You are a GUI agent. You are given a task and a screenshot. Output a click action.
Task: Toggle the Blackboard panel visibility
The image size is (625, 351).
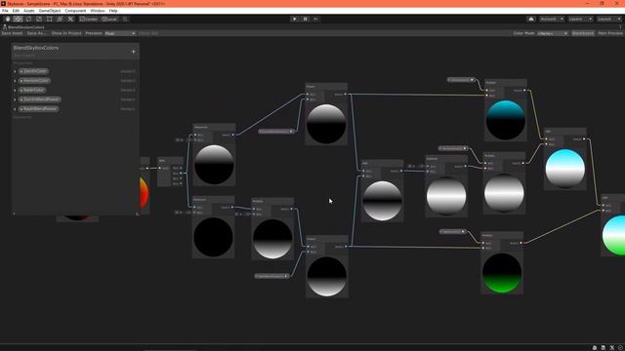pos(583,33)
